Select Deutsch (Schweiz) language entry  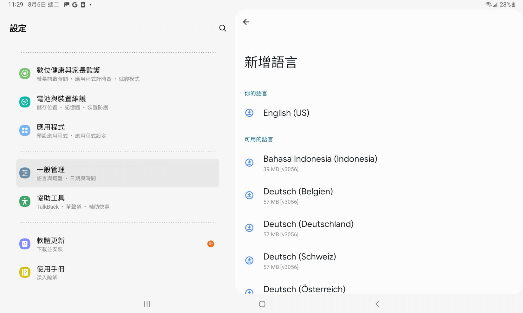[x=300, y=261]
